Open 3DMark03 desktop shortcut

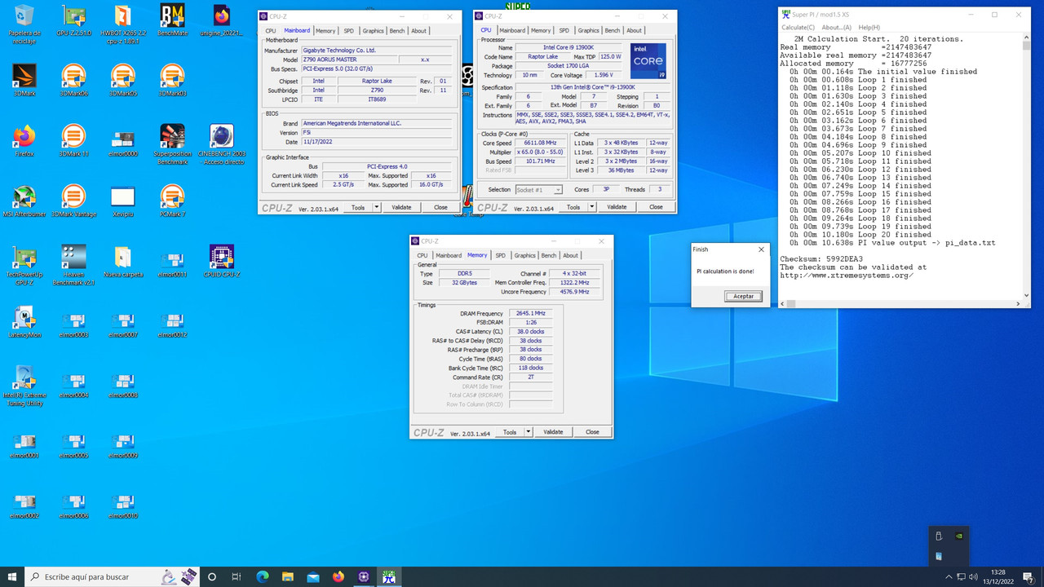click(171, 80)
